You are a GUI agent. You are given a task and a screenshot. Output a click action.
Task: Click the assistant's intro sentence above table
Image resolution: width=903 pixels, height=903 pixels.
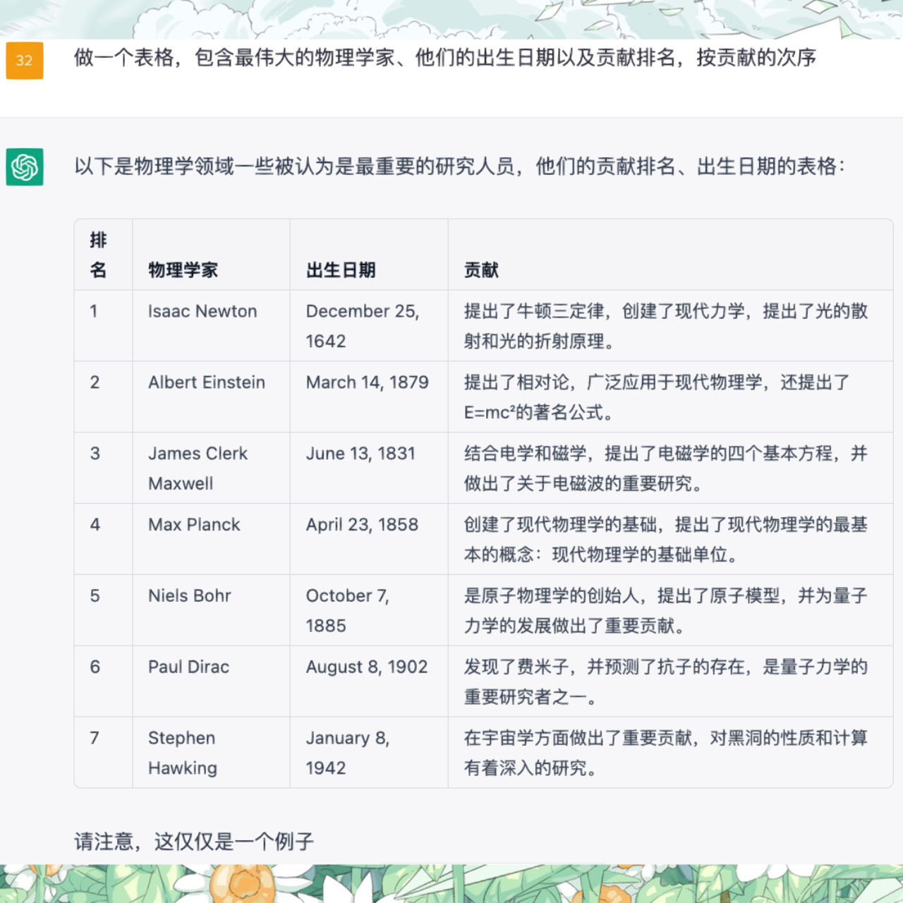[x=459, y=166]
